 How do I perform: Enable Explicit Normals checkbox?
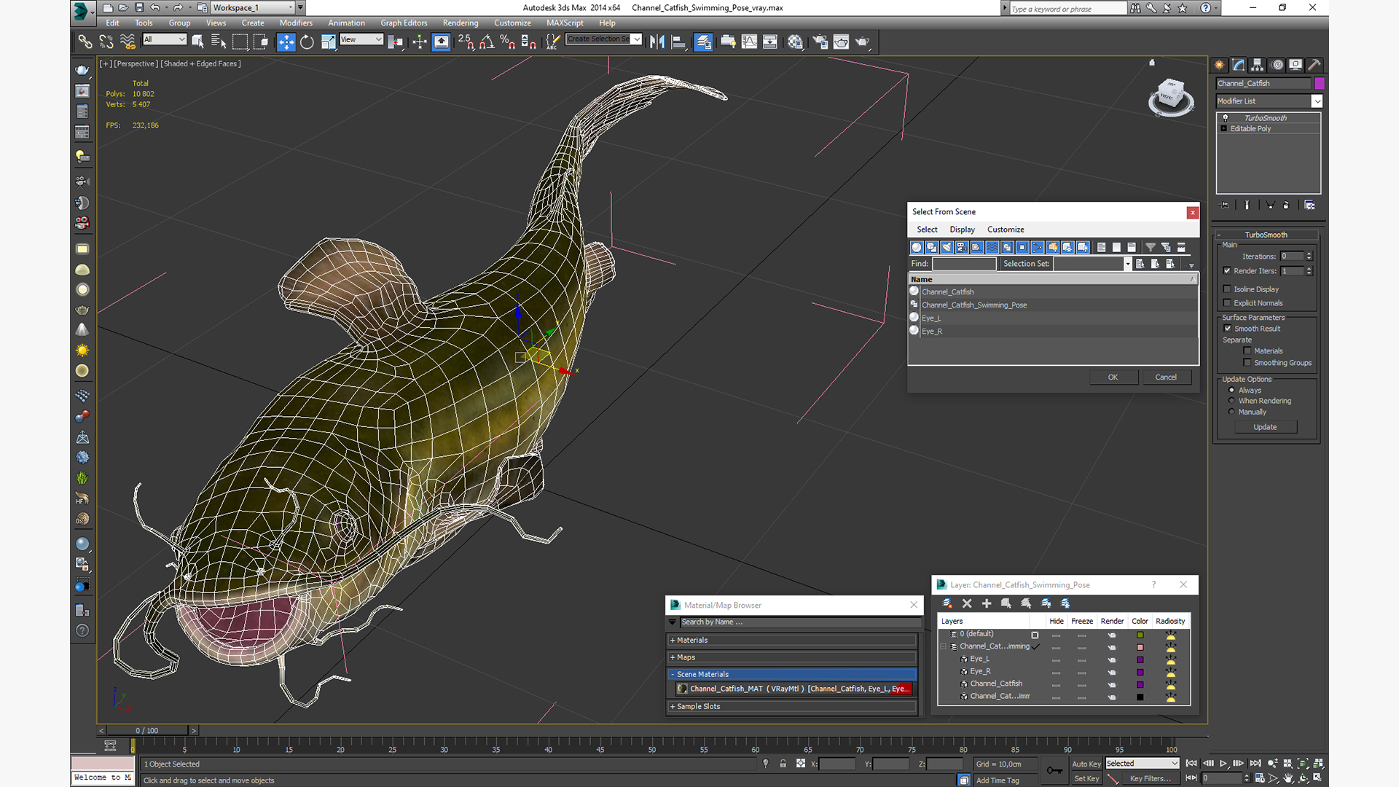(x=1227, y=303)
